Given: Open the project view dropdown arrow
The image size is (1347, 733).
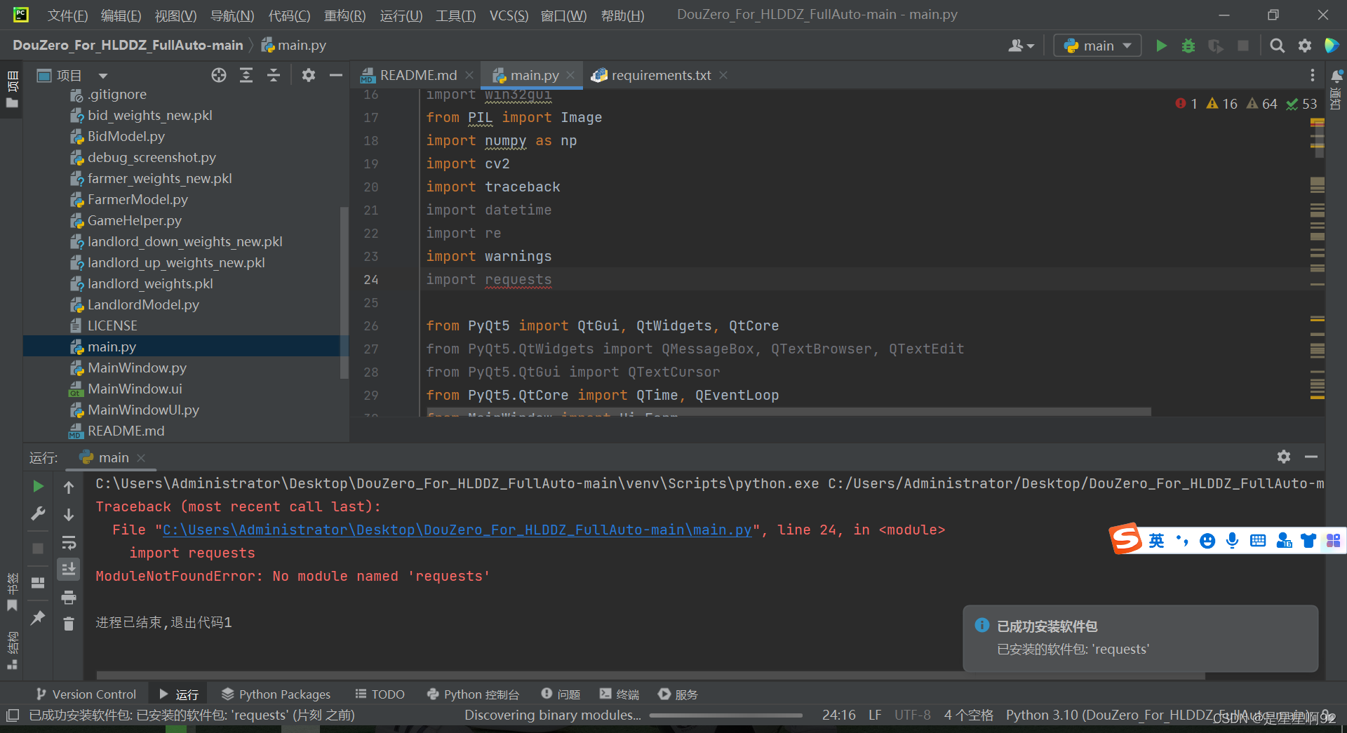Looking at the screenshot, I should click(x=103, y=76).
